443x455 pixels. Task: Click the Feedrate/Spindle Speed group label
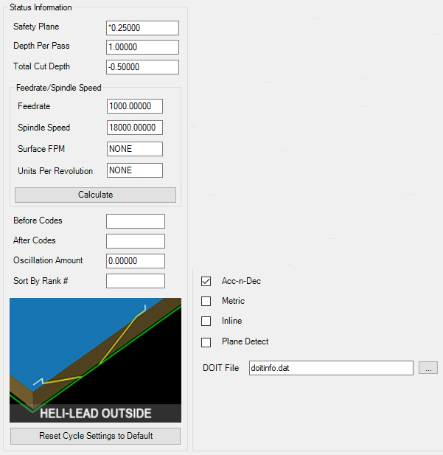point(59,88)
